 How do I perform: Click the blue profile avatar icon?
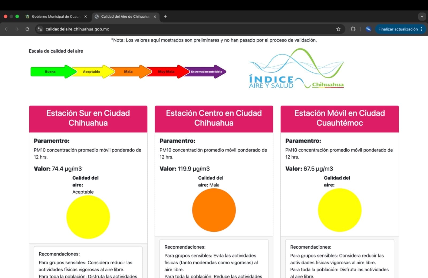[x=368, y=29]
